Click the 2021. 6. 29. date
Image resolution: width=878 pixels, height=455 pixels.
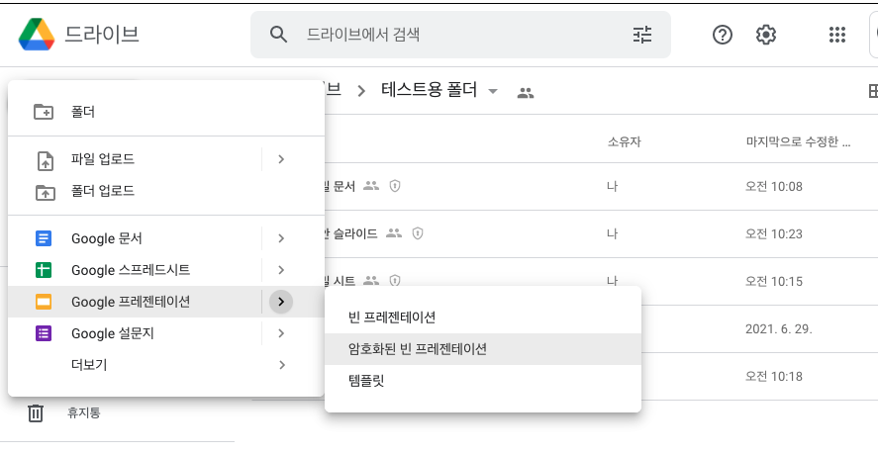coord(778,329)
